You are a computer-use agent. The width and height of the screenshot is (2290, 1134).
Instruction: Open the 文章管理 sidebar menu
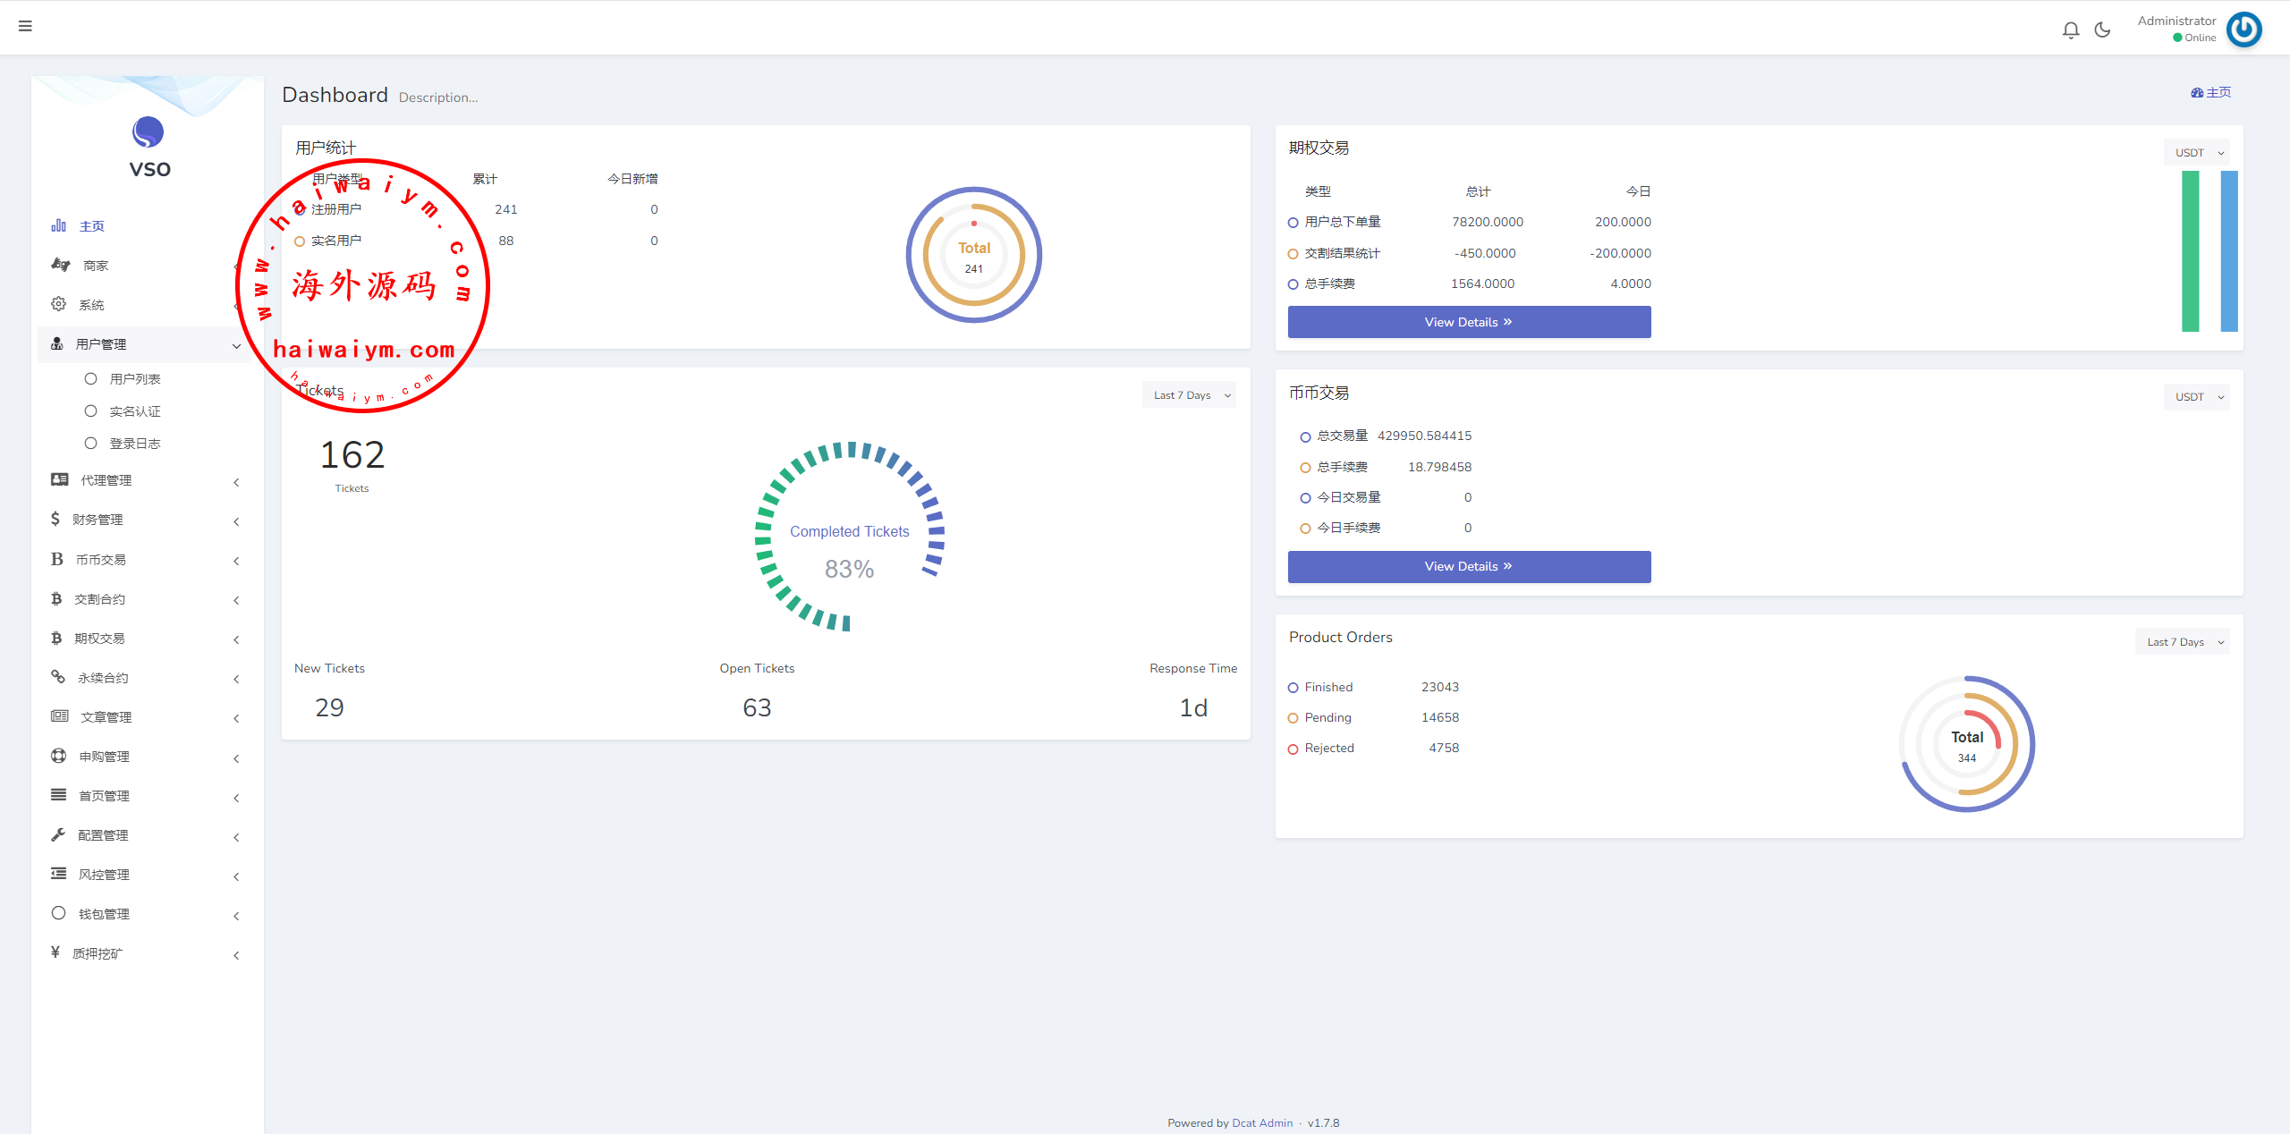click(106, 717)
